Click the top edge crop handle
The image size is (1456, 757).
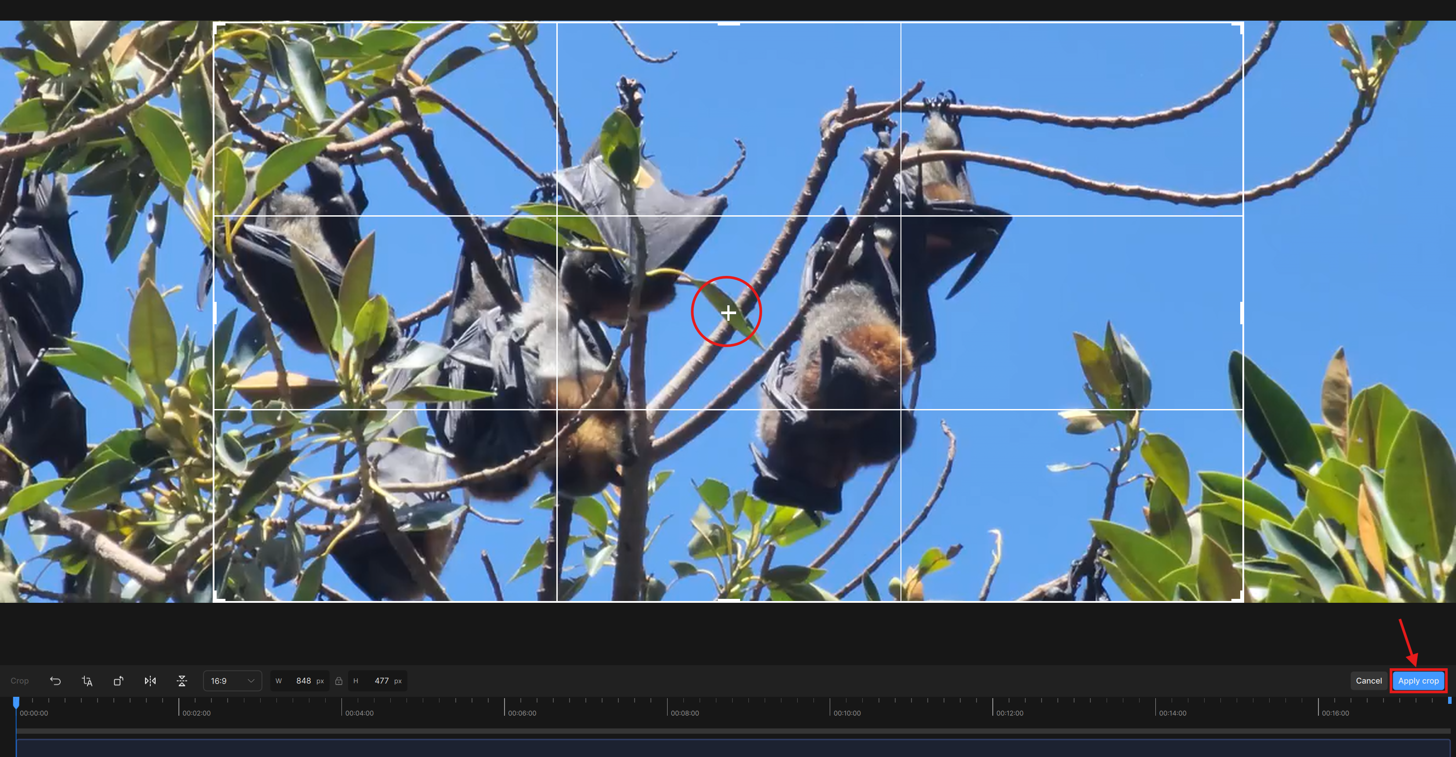[x=729, y=24]
